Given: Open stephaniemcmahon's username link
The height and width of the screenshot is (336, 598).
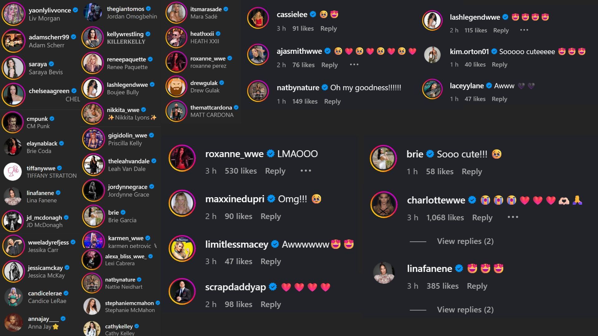Looking at the screenshot, I should (x=129, y=303).
